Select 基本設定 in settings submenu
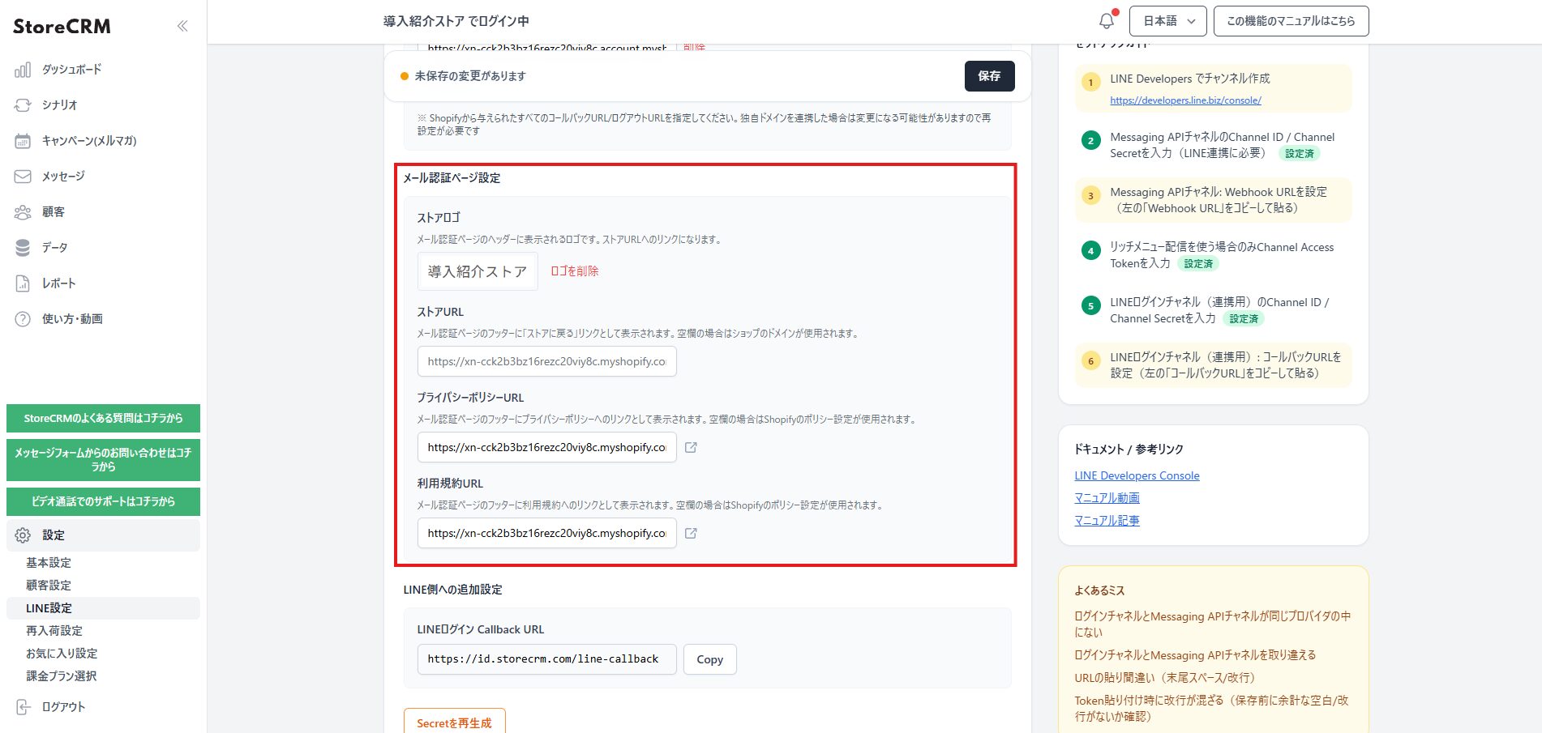The height and width of the screenshot is (733, 1542). 49,563
